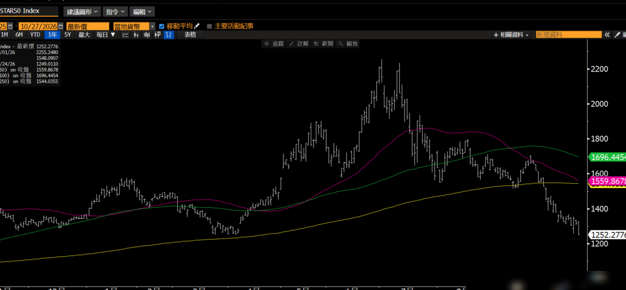Activate the 註解 annotation tool
This screenshot has width=626, height=290.
pos(299,44)
